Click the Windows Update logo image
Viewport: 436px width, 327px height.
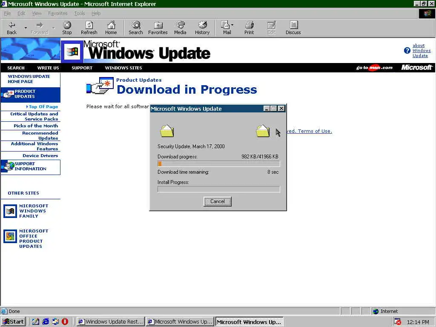(x=136, y=51)
